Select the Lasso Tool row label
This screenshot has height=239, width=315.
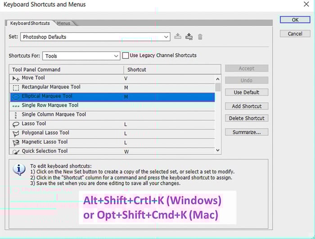pyautogui.click(x=34, y=123)
